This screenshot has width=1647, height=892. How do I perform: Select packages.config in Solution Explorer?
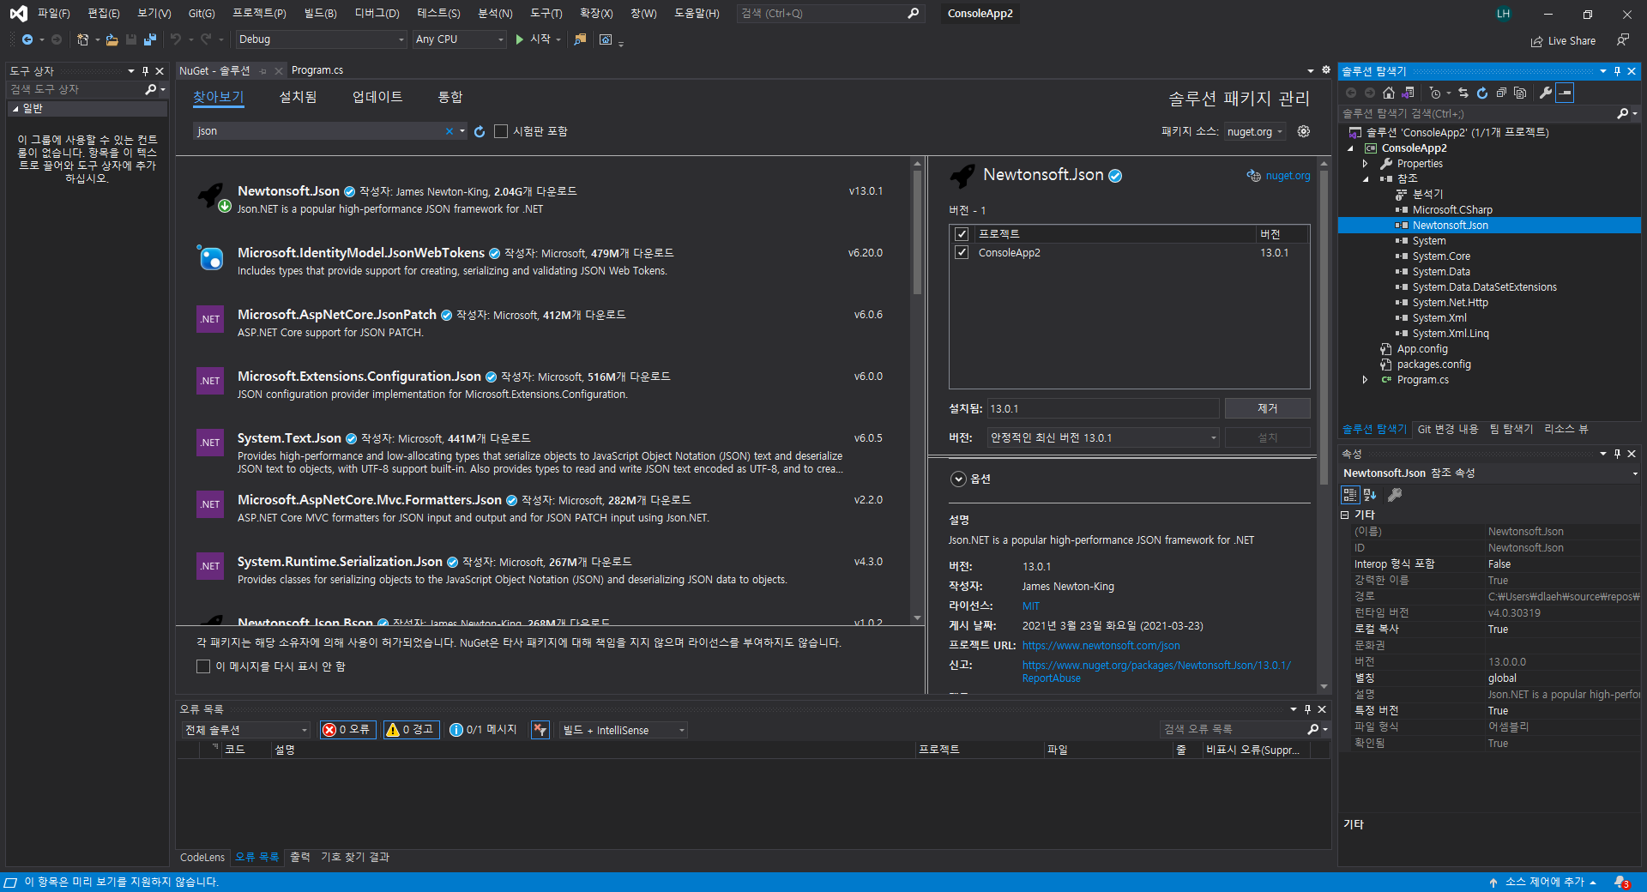(1433, 365)
